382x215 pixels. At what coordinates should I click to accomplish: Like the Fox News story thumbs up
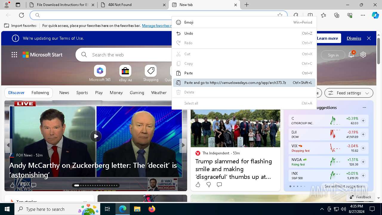(12, 185)
